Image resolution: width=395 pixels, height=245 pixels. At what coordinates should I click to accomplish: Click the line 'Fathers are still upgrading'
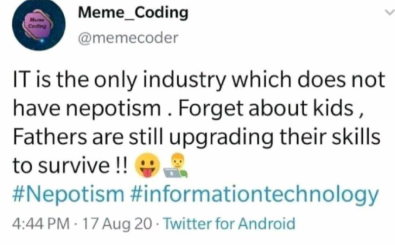[143, 138]
